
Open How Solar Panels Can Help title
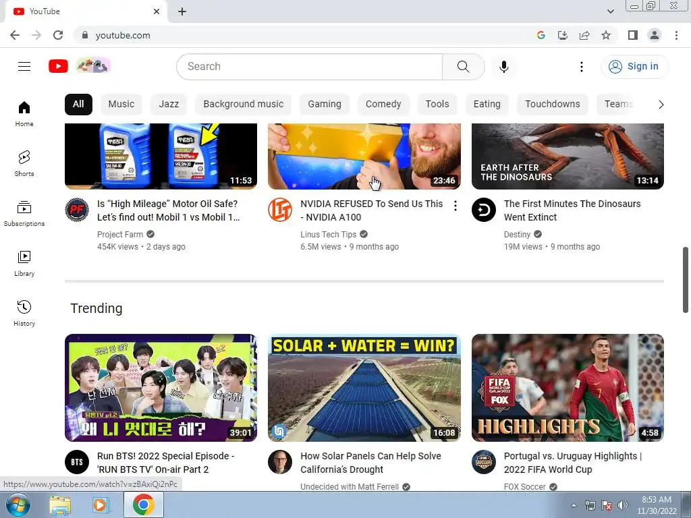(370, 463)
